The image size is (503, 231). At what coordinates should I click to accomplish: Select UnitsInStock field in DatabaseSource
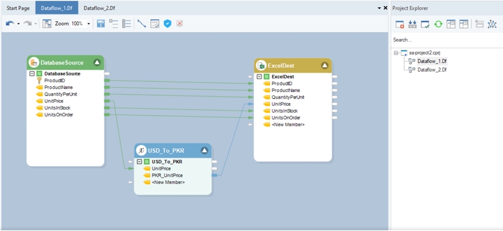click(x=57, y=108)
